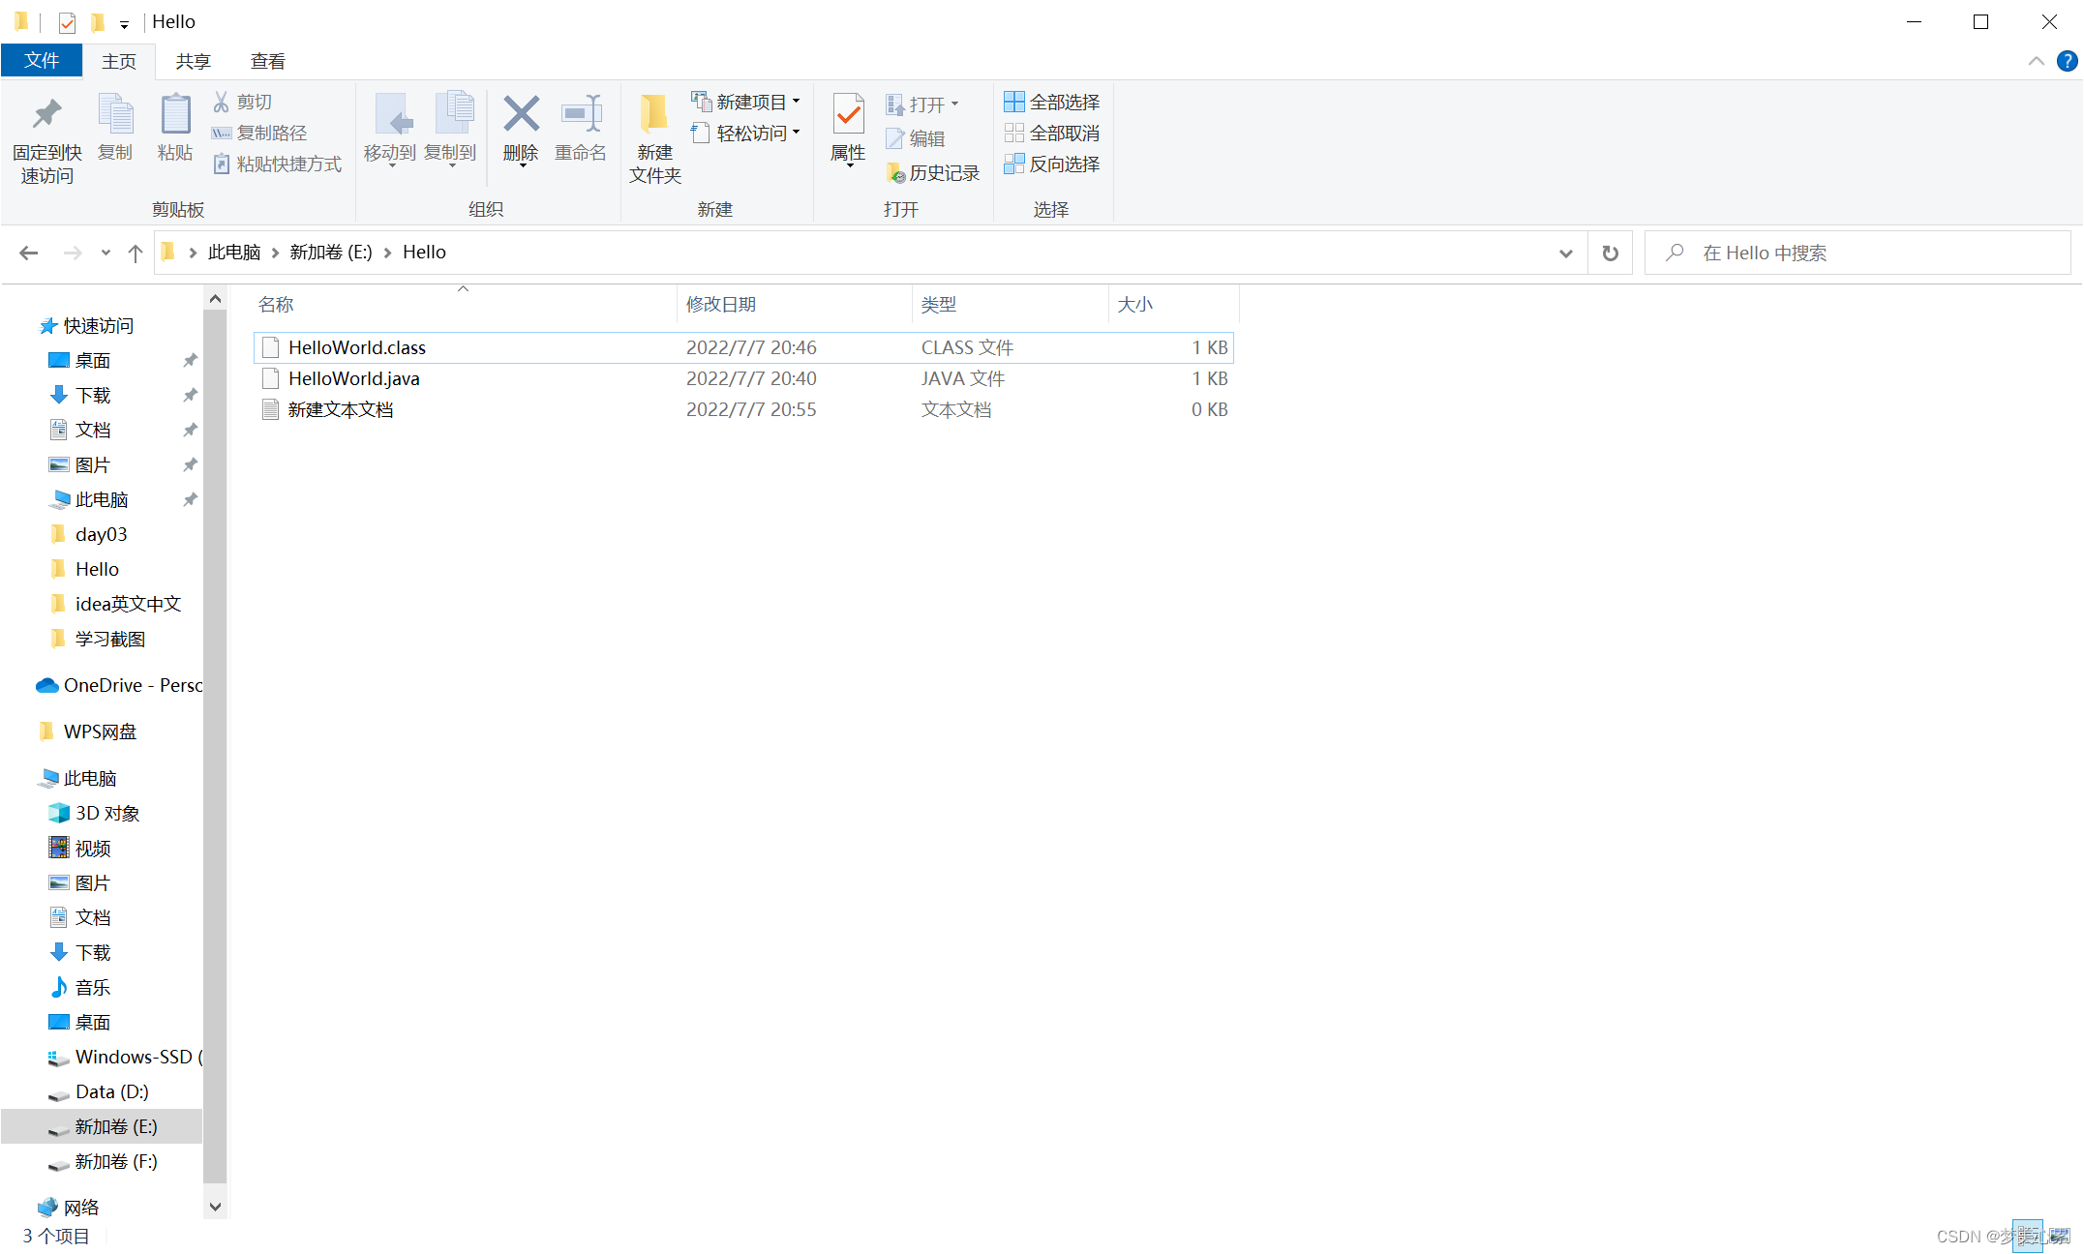This screenshot has height=1254, width=2084.
Task: Click the search box 在 Hello 中搜索
Action: tap(1858, 253)
